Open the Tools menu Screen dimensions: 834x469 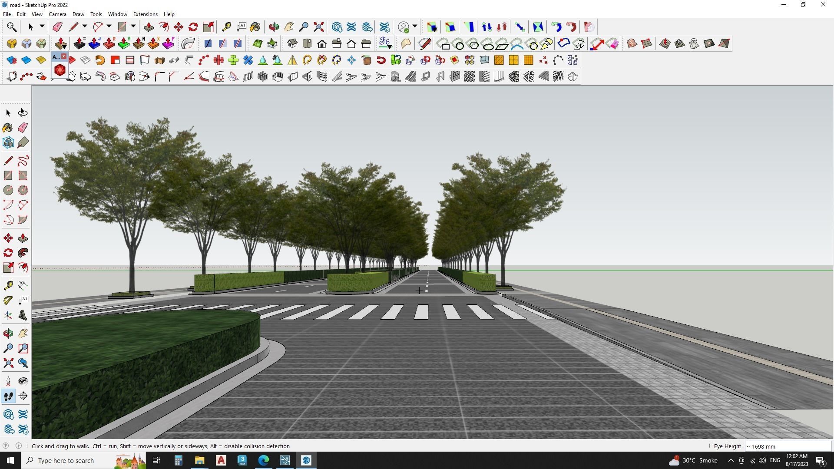click(96, 14)
